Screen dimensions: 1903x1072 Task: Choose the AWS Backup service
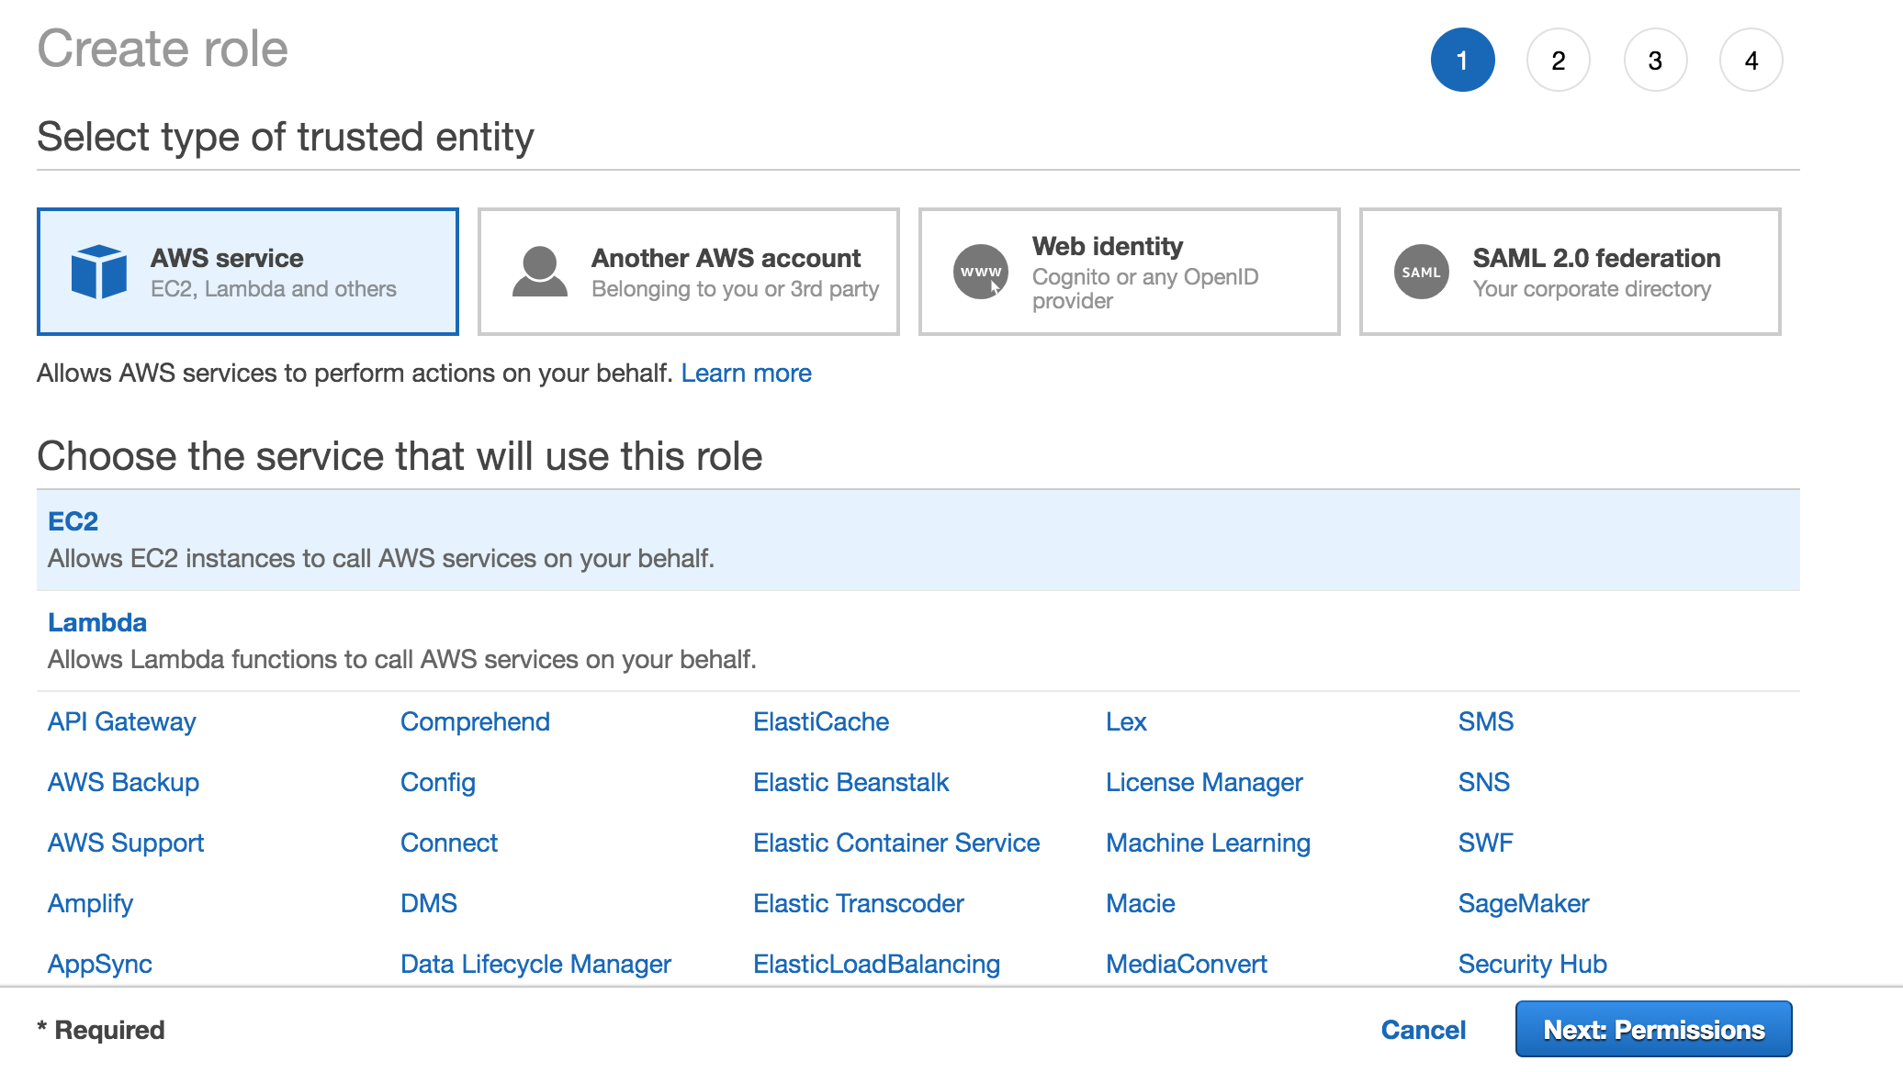pyautogui.click(x=123, y=783)
